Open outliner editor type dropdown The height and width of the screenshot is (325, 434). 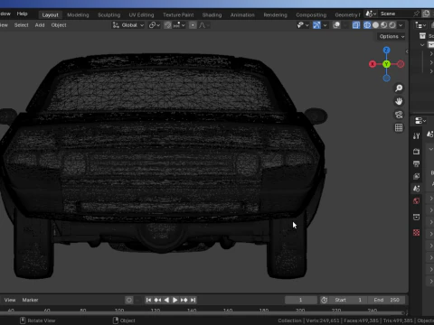point(420,25)
